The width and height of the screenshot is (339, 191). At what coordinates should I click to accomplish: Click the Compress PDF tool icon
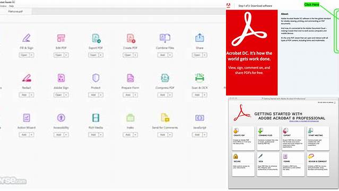(165, 78)
